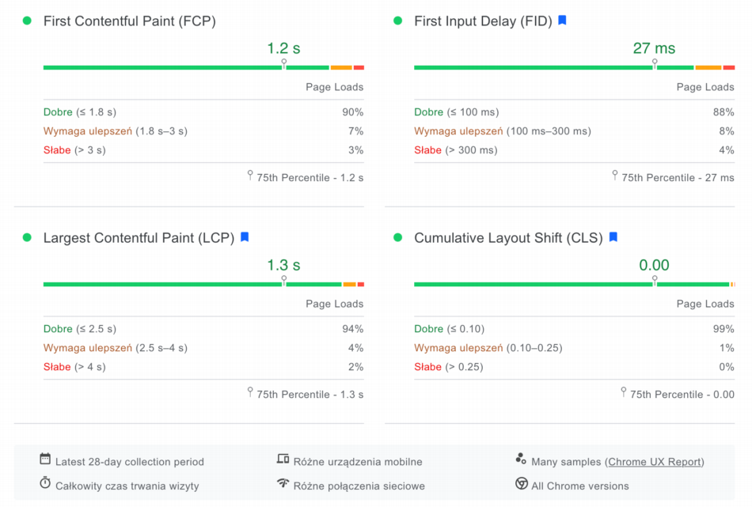Screen dimensions: 752x507
Task: Click the 'Dobre (≤ 100 ms)' row in FID
Action: click(x=457, y=112)
